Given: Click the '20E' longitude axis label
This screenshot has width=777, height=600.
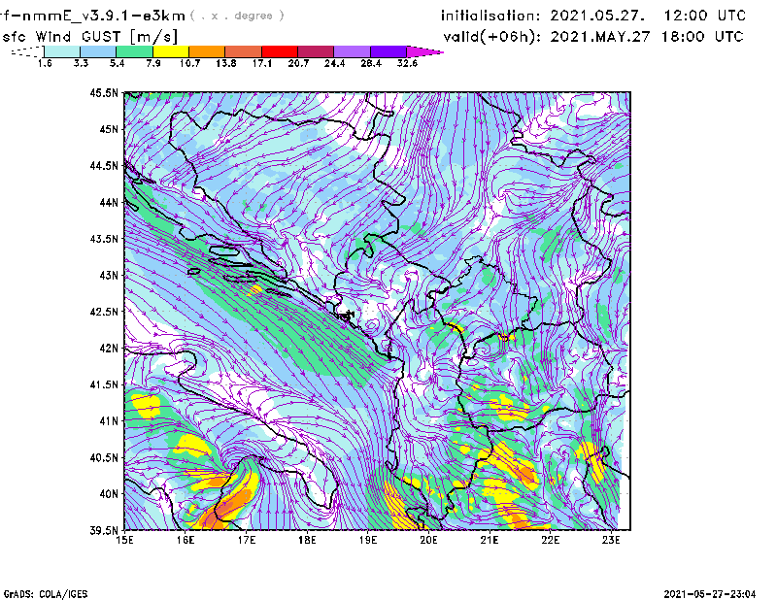Looking at the screenshot, I should click(x=428, y=540).
